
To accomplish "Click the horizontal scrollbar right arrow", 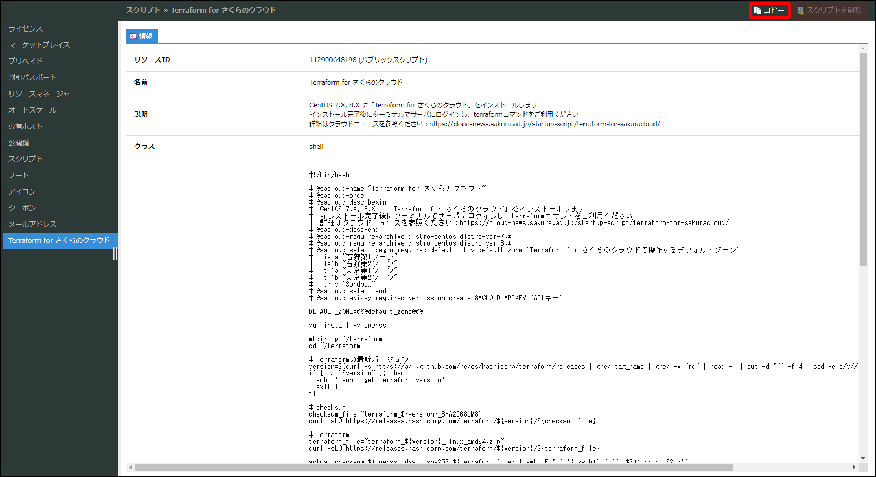I will 854,467.
